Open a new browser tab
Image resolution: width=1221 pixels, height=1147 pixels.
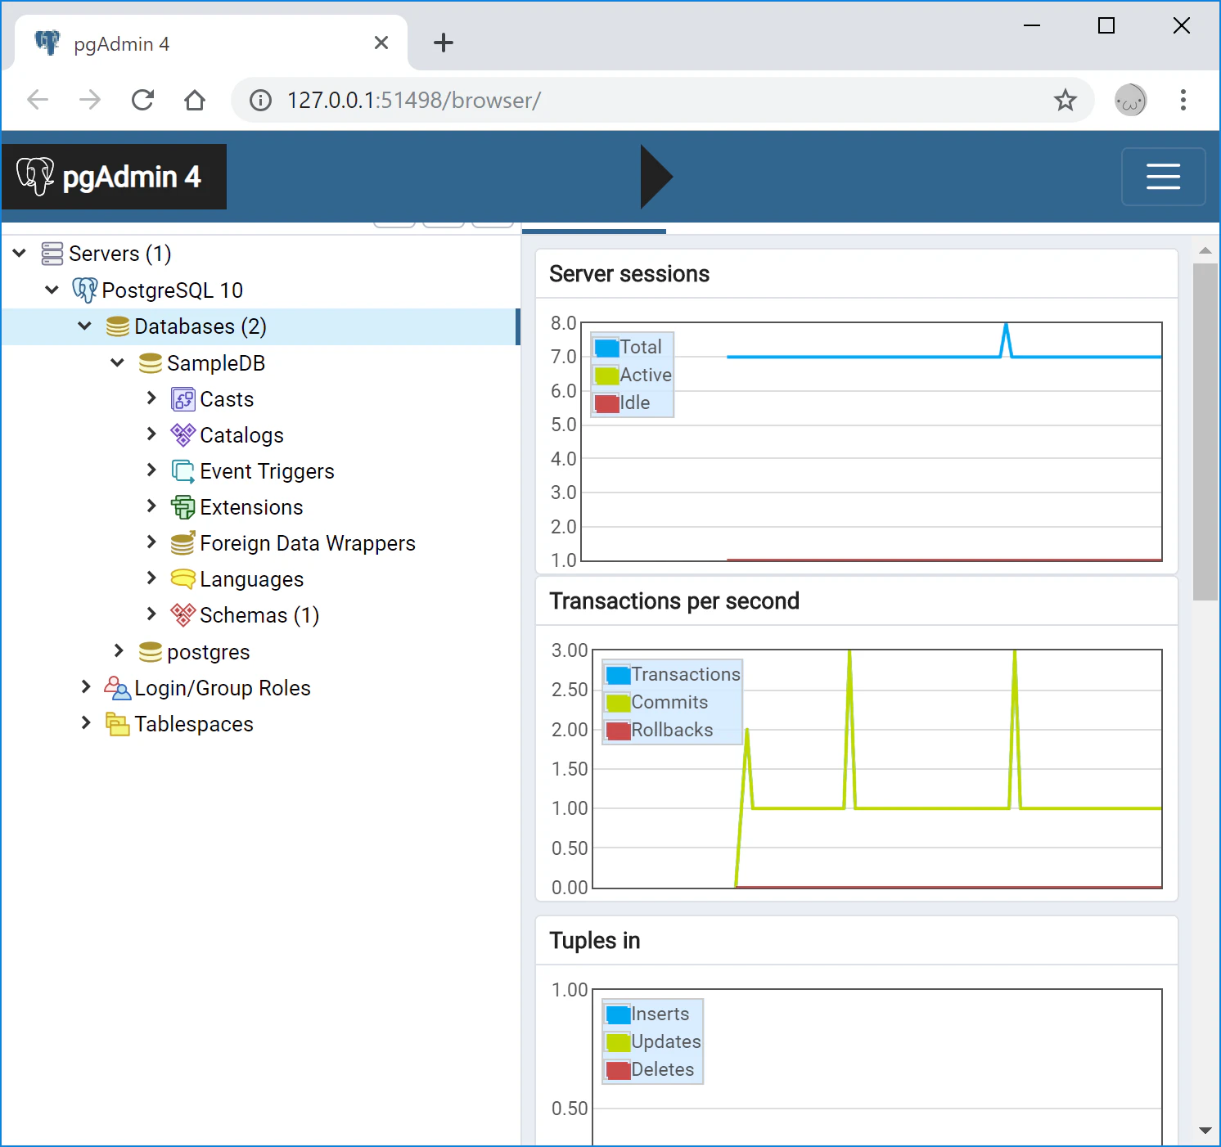coord(444,43)
